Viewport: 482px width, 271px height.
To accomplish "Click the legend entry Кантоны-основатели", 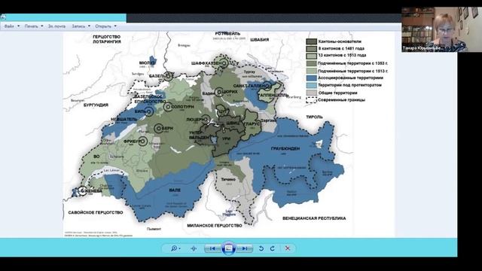I will pos(340,41).
